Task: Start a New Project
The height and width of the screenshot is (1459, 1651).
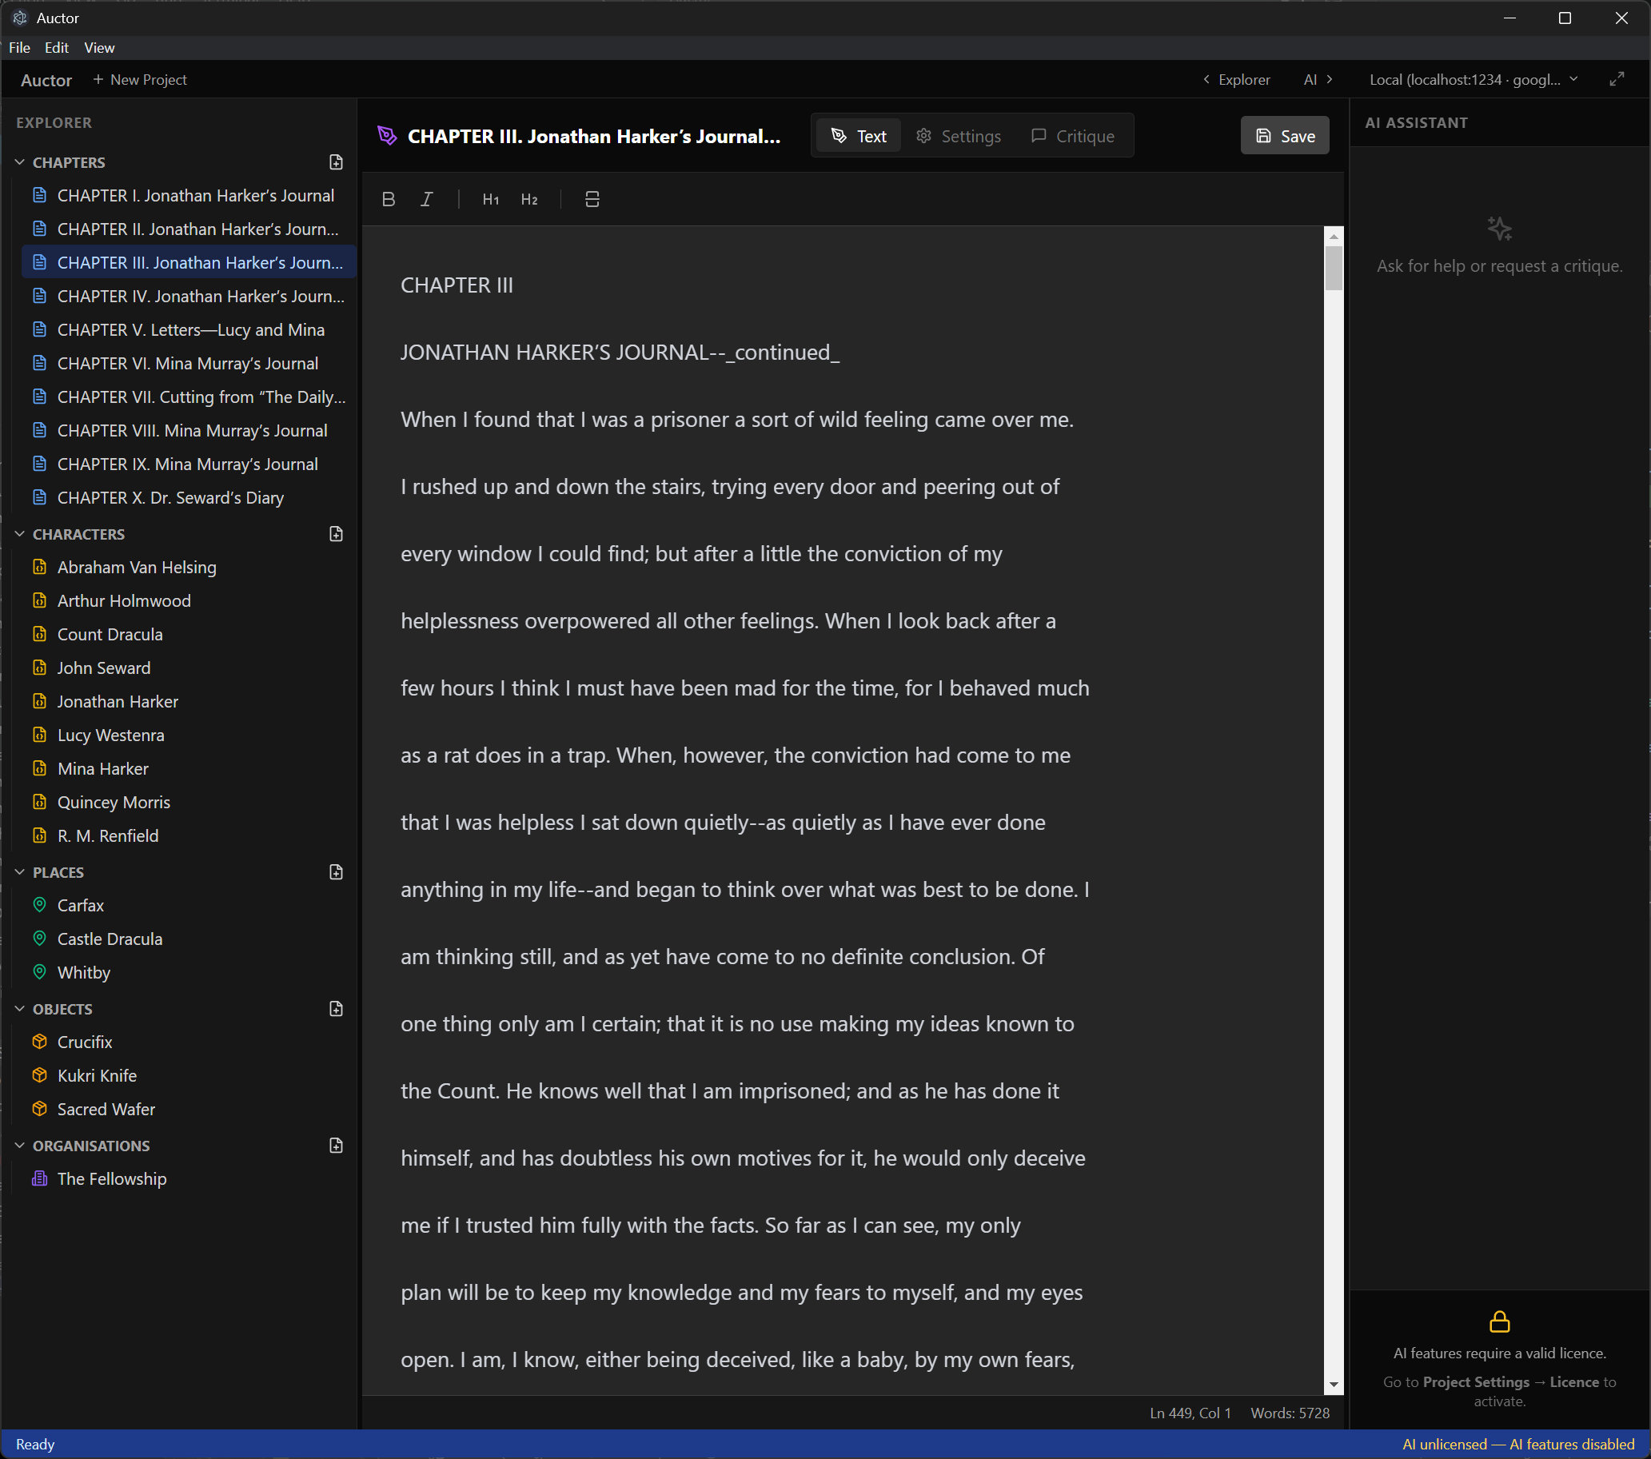Action: (140, 79)
